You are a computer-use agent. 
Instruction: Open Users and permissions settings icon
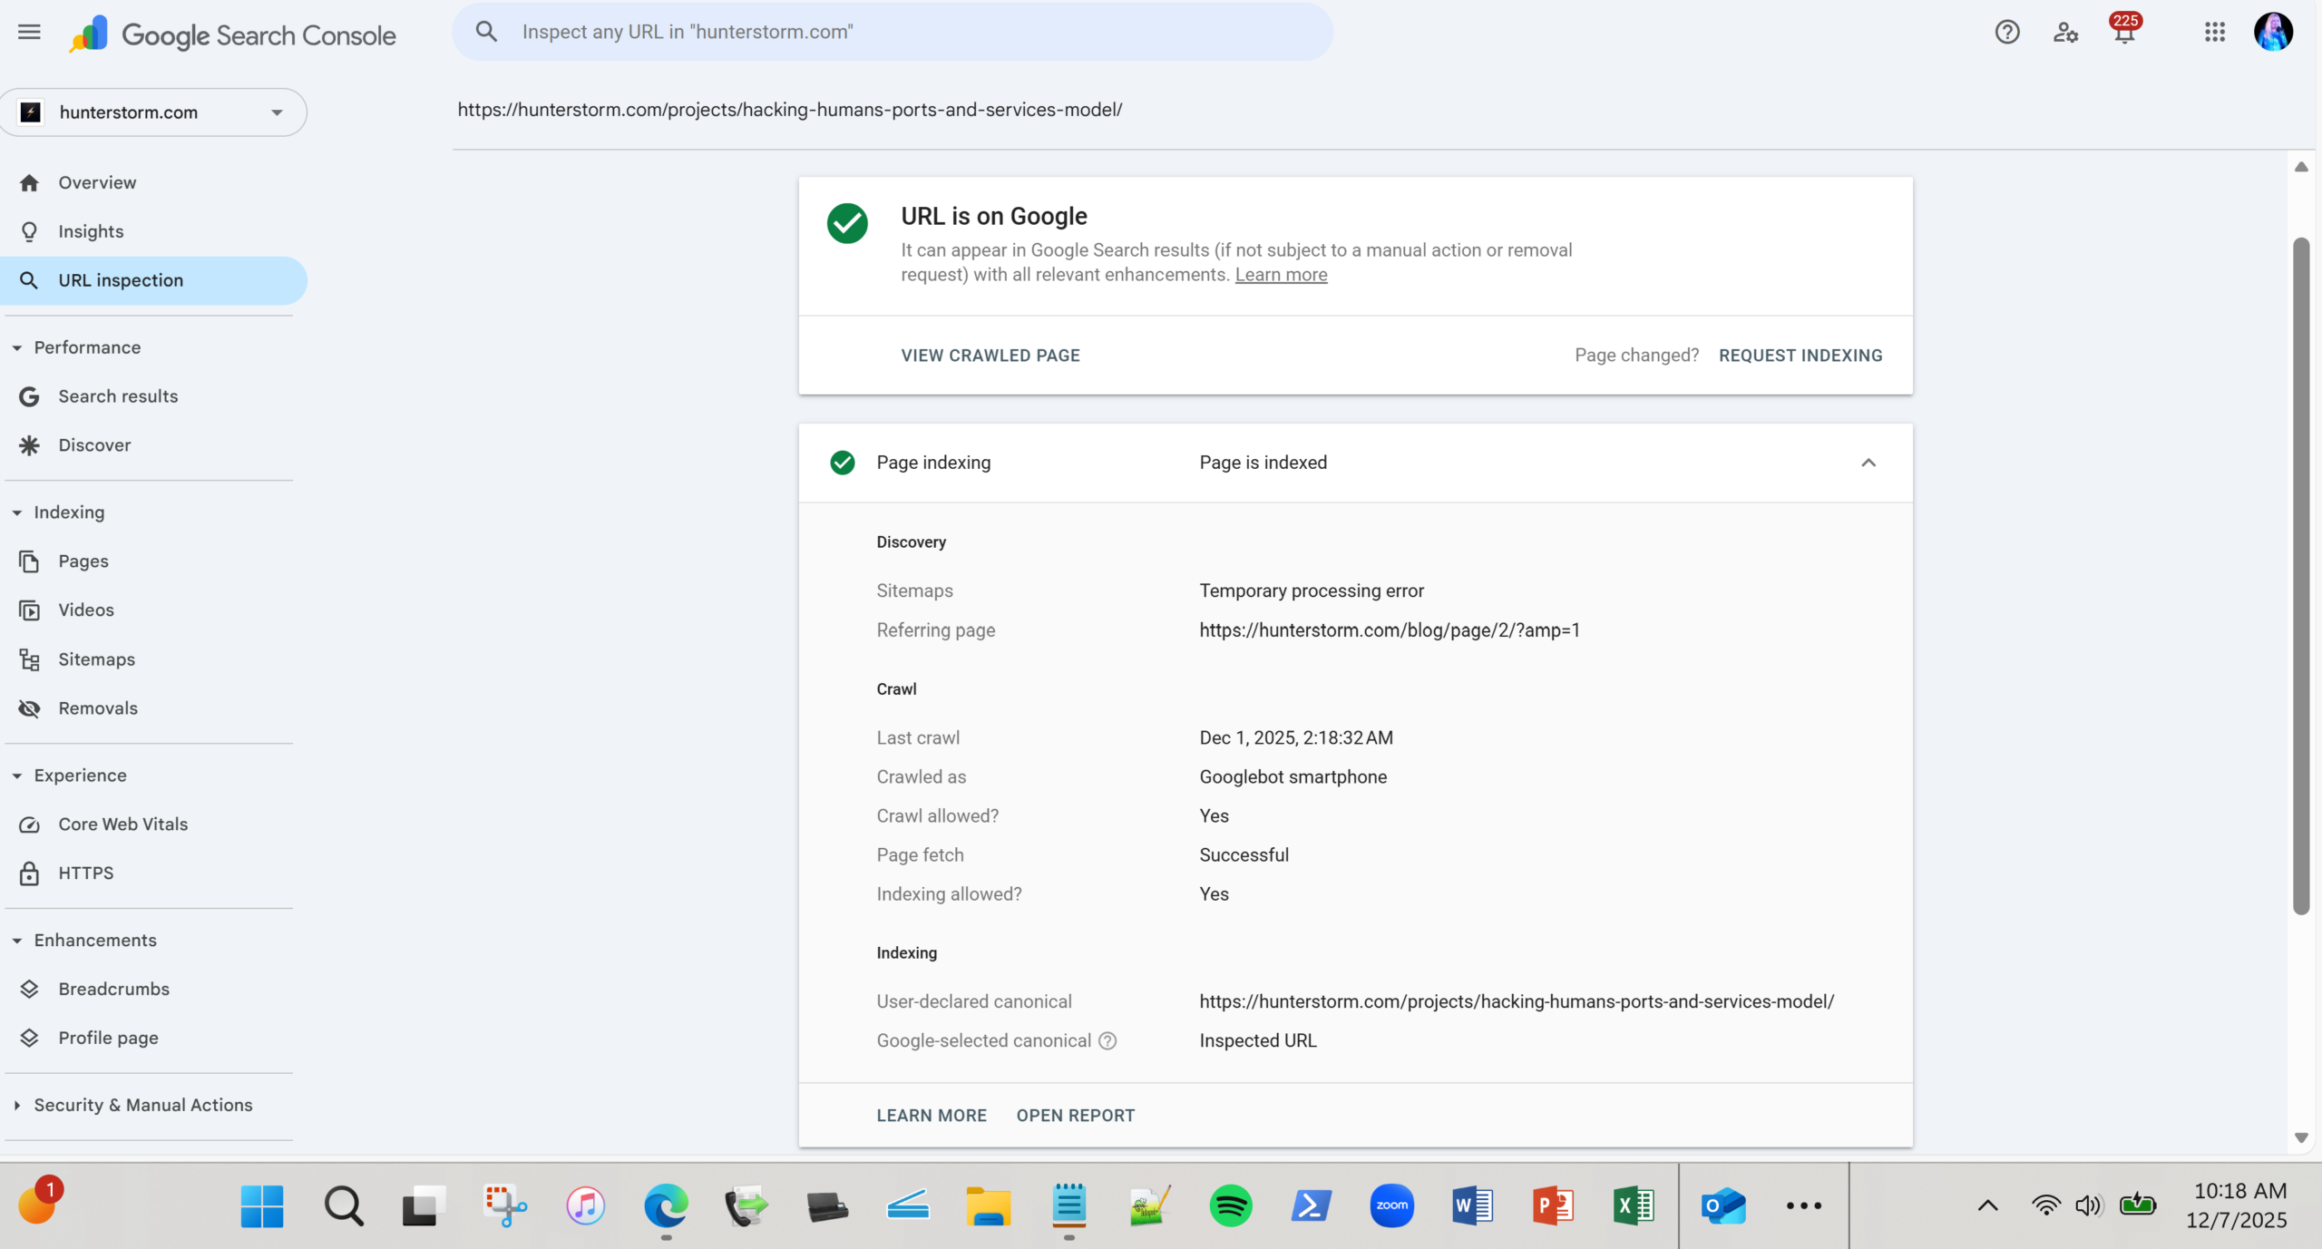coord(2065,33)
